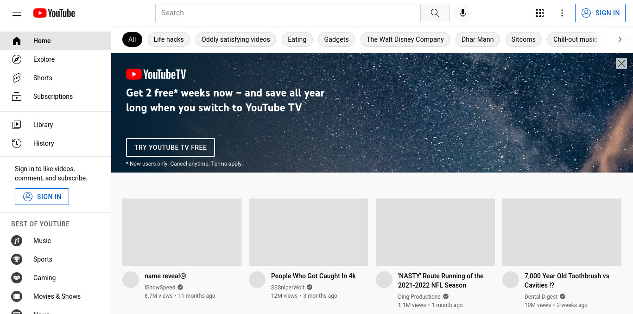This screenshot has width=633, height=314.
Task: Select The Walt Disney Company chip
Action: tap(405, 39)
